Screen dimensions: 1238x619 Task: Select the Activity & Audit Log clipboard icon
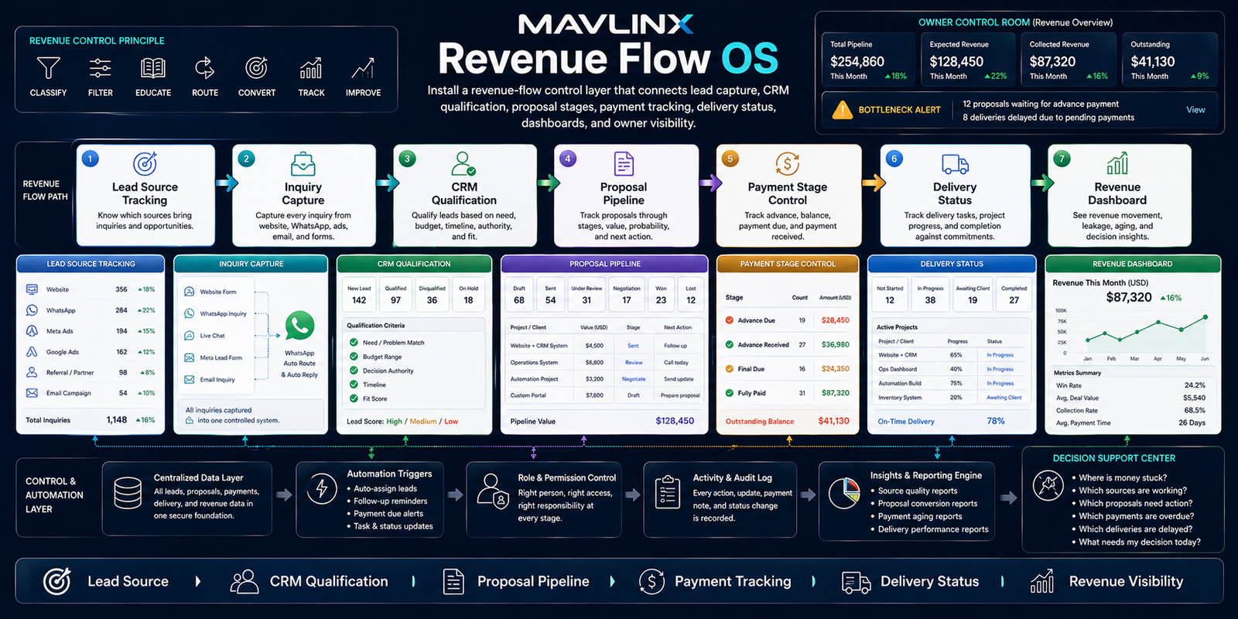coord(667,492)
